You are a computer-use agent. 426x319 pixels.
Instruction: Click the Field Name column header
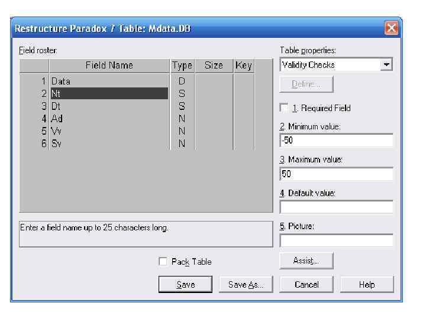click(109, 66)
